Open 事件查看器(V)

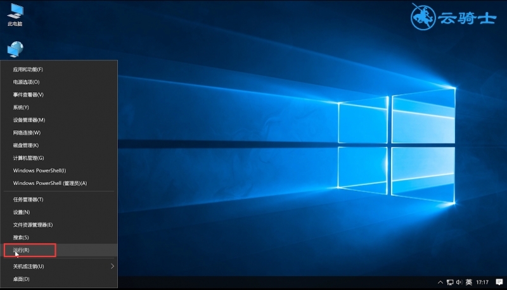pyautogui.click(x=60, y=94)
